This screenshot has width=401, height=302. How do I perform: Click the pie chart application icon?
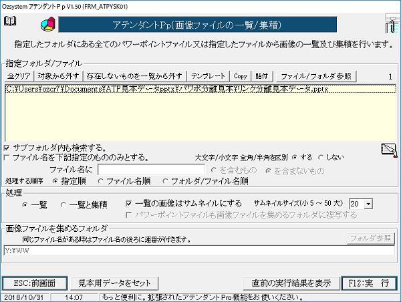tap(48, 24)
